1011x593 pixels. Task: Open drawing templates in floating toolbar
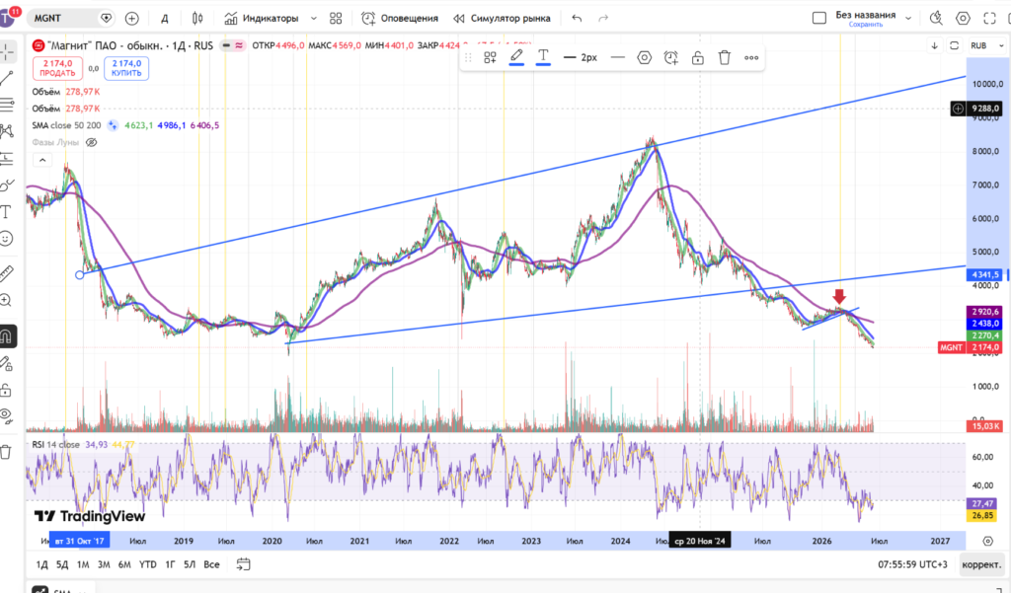point(490,57)
